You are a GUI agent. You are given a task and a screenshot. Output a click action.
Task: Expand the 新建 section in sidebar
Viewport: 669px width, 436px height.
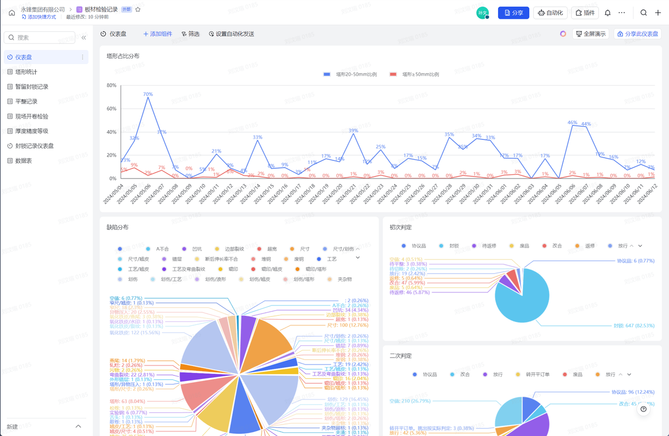point(78,427)
